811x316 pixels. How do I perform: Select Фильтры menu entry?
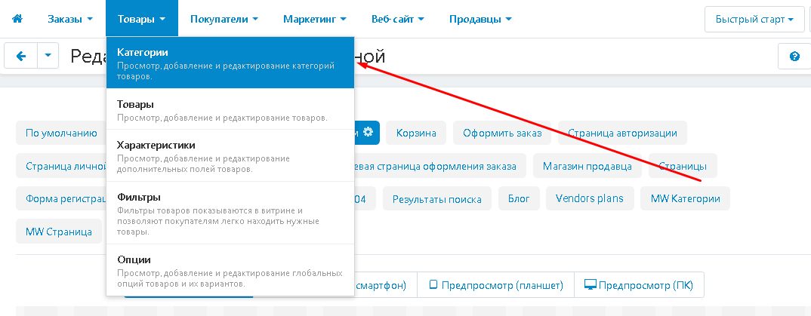[230, 213]
